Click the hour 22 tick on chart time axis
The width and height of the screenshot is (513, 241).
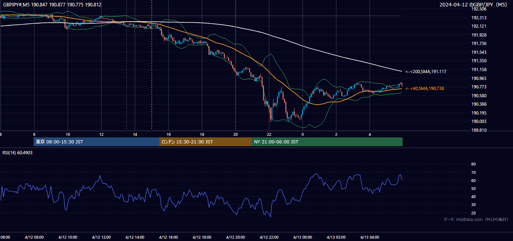[x=269, y=135]
